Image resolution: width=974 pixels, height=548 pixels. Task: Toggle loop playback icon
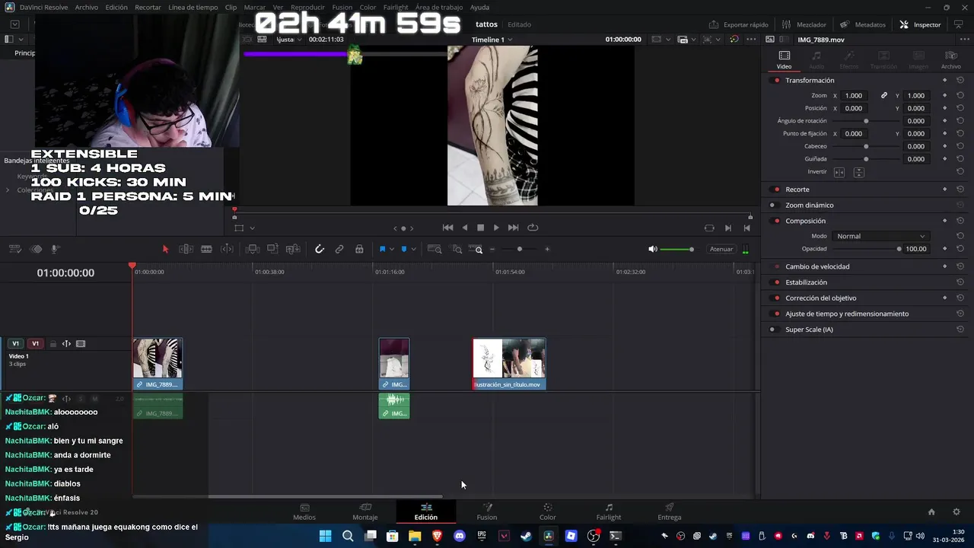[533, 228]
